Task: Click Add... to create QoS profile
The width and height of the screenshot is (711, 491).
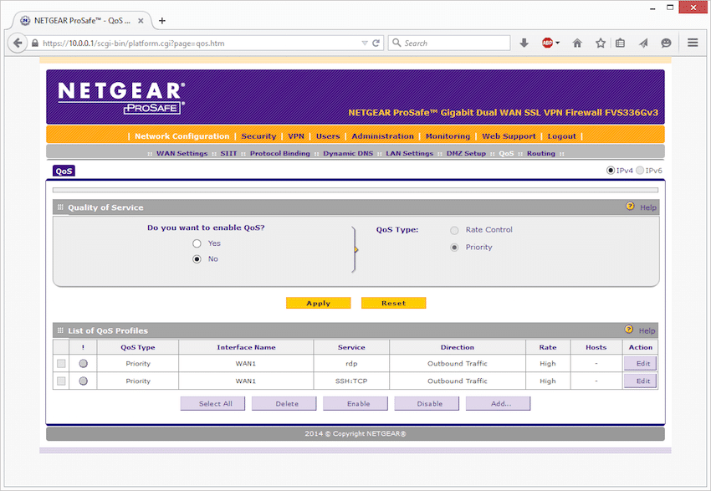Action: (x=498, y=403)
